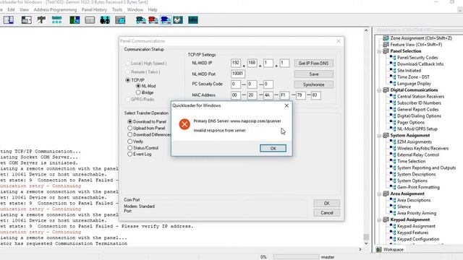Click the schedule-with-clock toolbar icon

120,20
